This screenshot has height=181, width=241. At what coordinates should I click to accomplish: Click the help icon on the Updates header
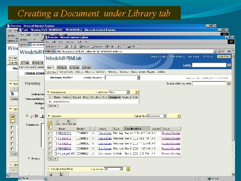(179, 116)
